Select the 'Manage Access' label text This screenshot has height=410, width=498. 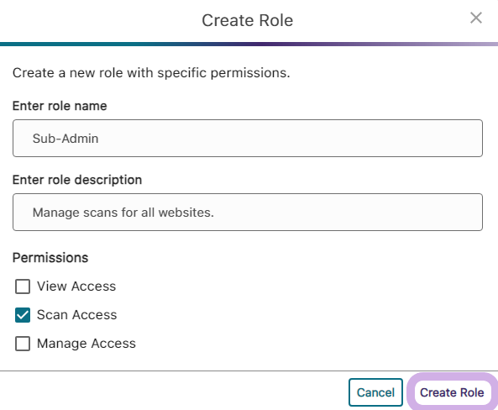click(x=86, y=344)
